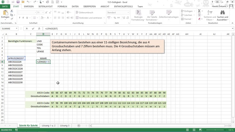This screenshot has width=235, height=132.
Task: Open Als Tabelle formatieren dropdown
Action: (x=152, y=15)
